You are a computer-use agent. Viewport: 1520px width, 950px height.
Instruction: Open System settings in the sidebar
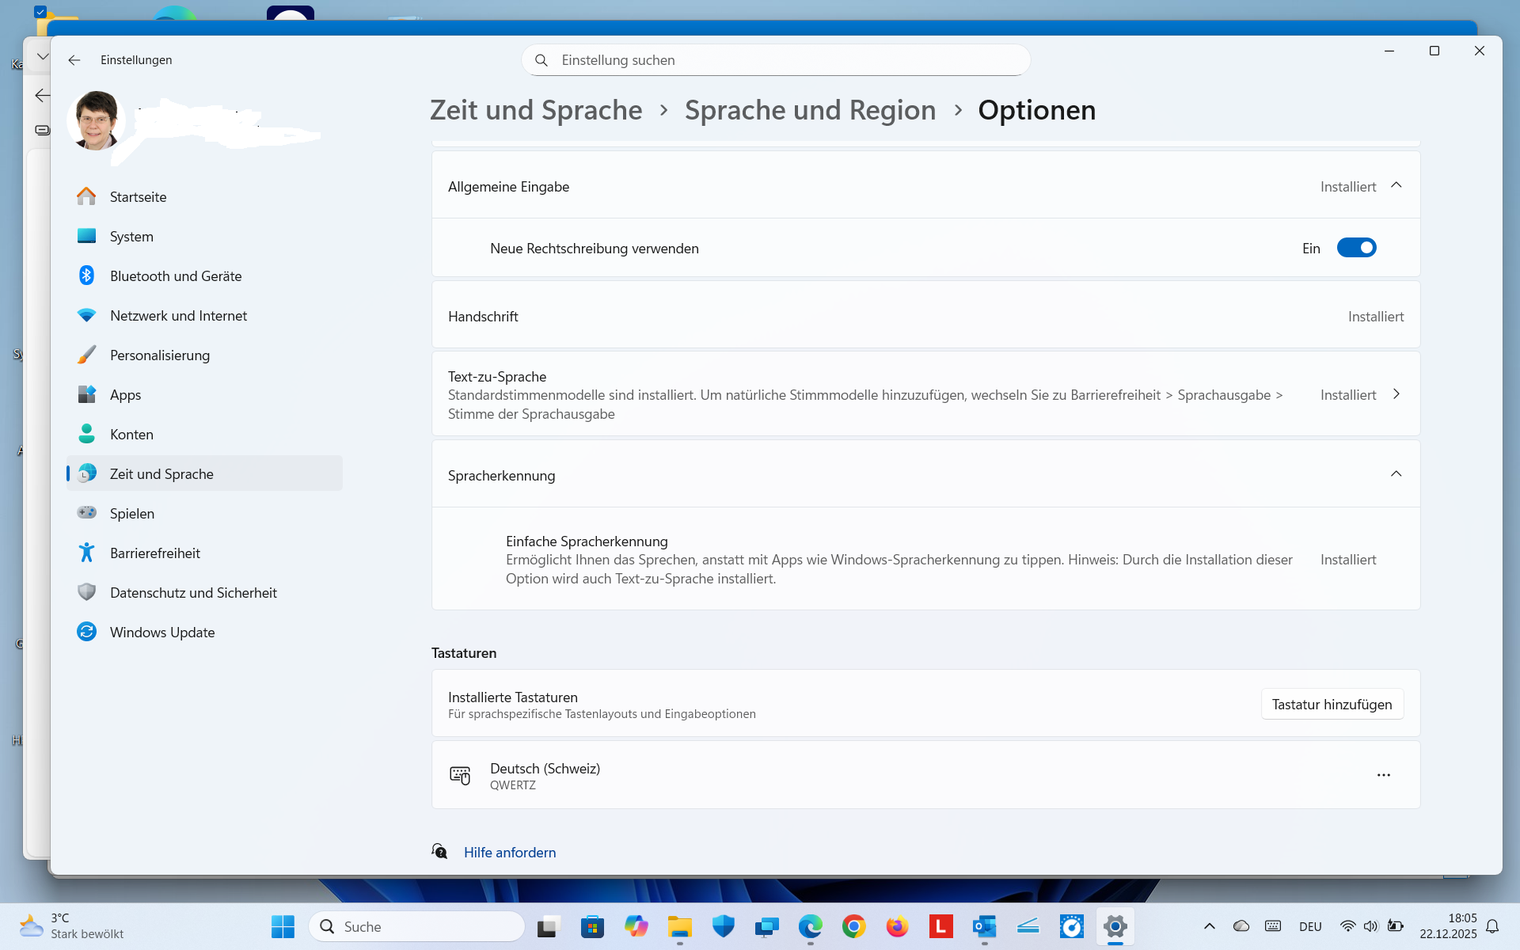[204, 236]
